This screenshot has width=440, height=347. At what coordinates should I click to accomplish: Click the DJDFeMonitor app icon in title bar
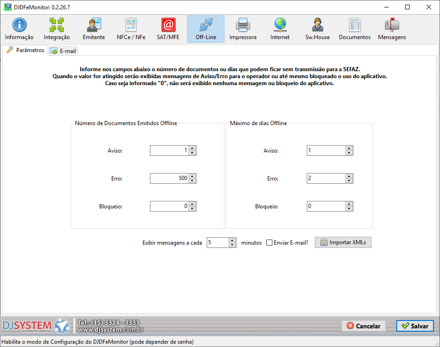[x=7, y=7]
